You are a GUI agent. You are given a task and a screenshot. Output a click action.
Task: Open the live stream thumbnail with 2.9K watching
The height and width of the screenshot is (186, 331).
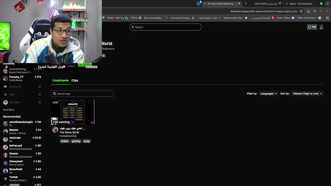[73, 112]
